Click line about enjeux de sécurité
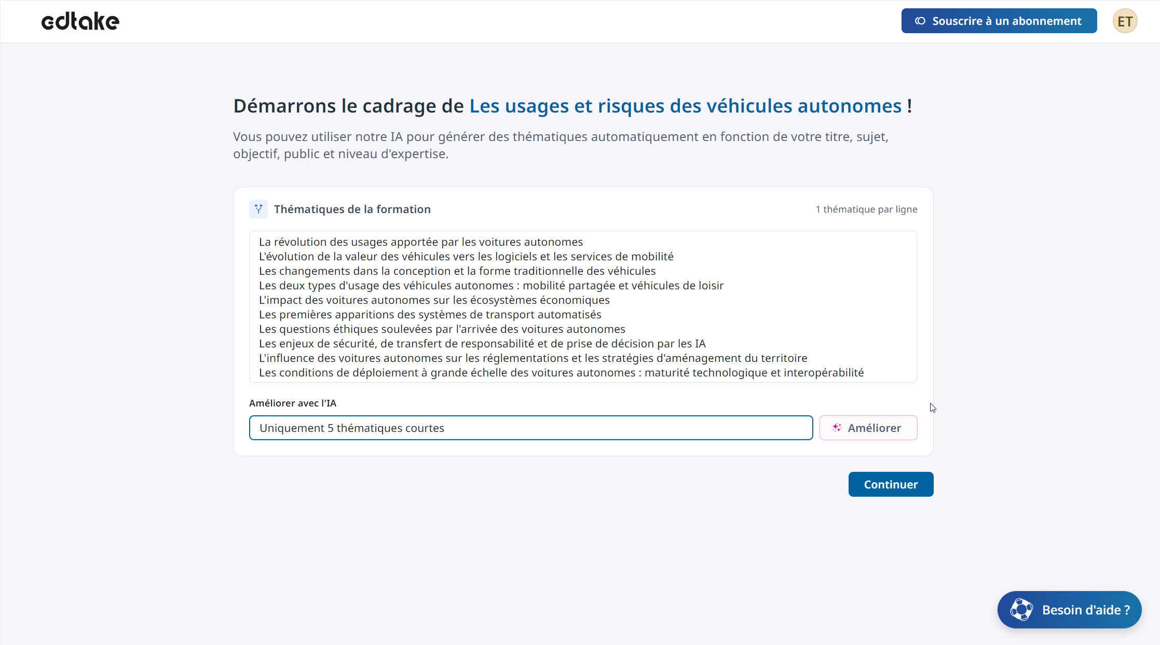 [x=482, y=344]
